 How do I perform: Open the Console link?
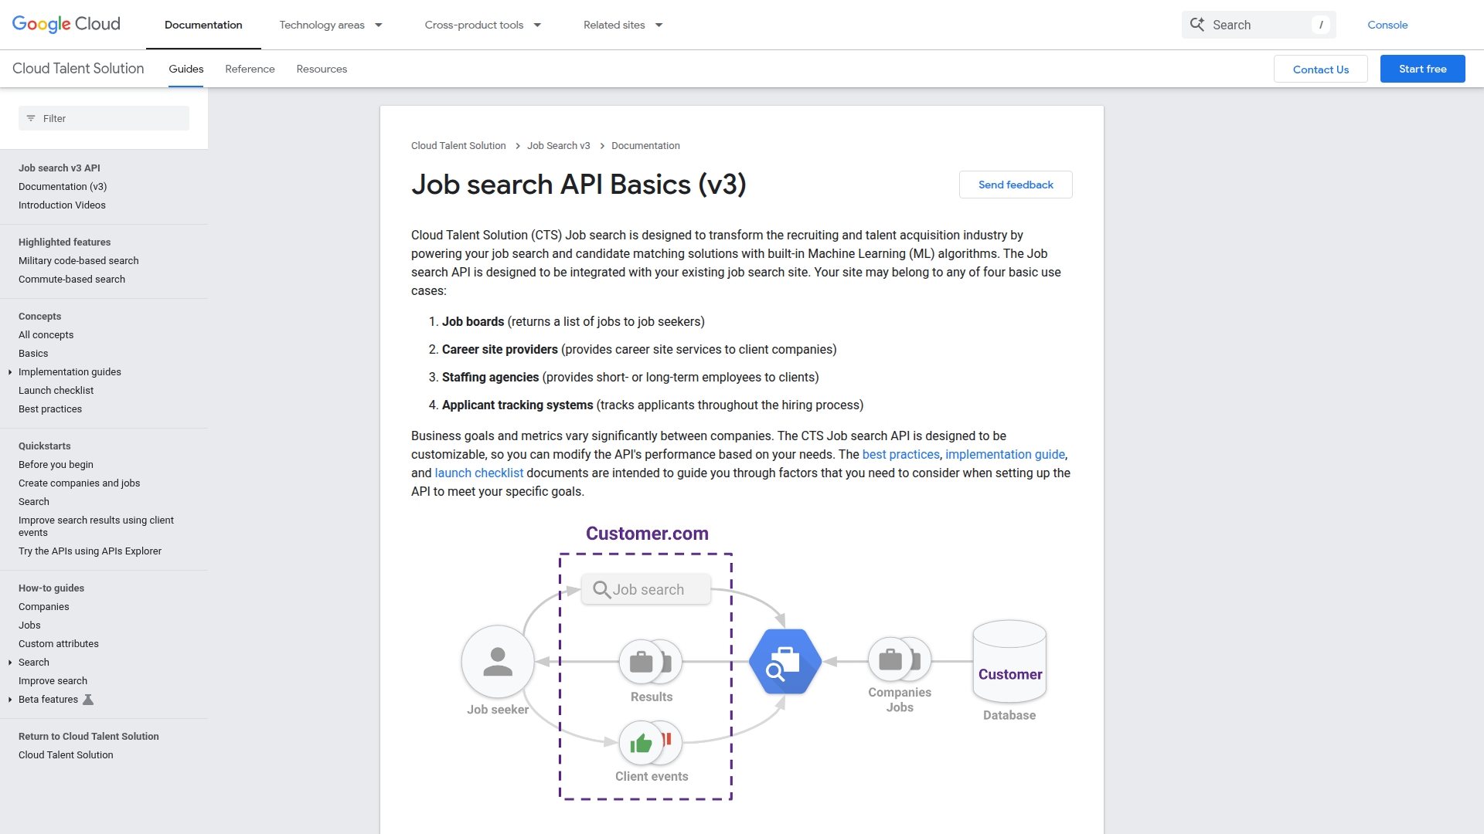(1387, 25)
